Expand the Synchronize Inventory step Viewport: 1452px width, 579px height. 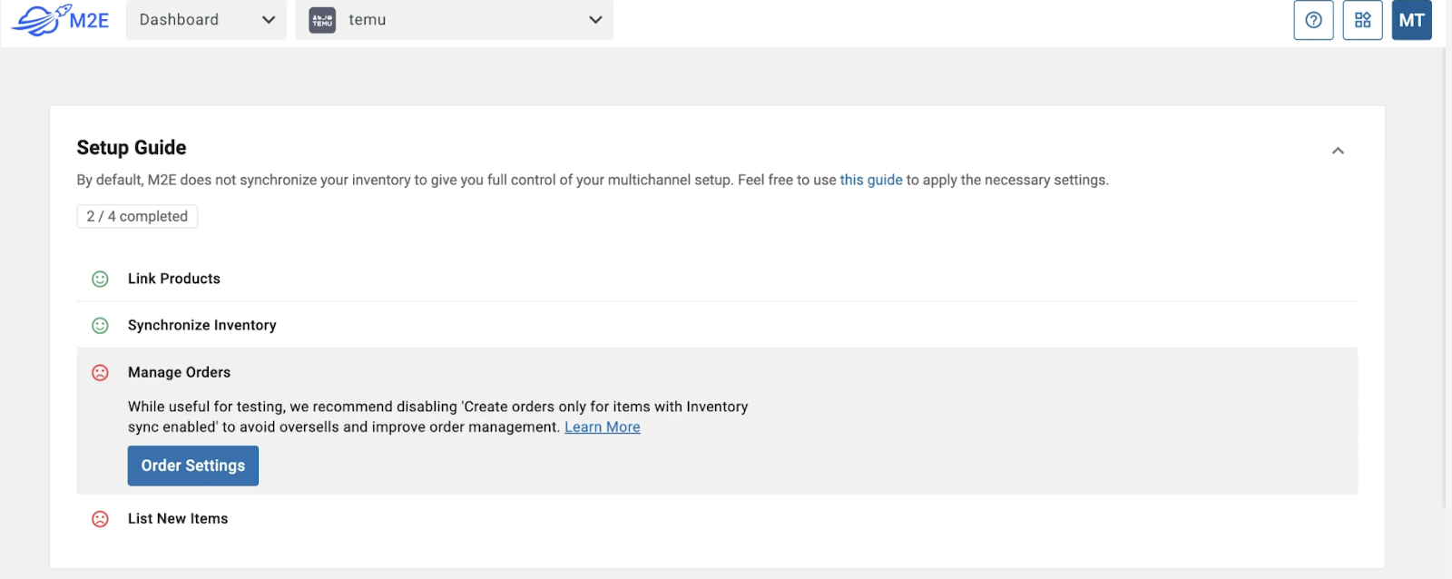(x=202, y=325)
